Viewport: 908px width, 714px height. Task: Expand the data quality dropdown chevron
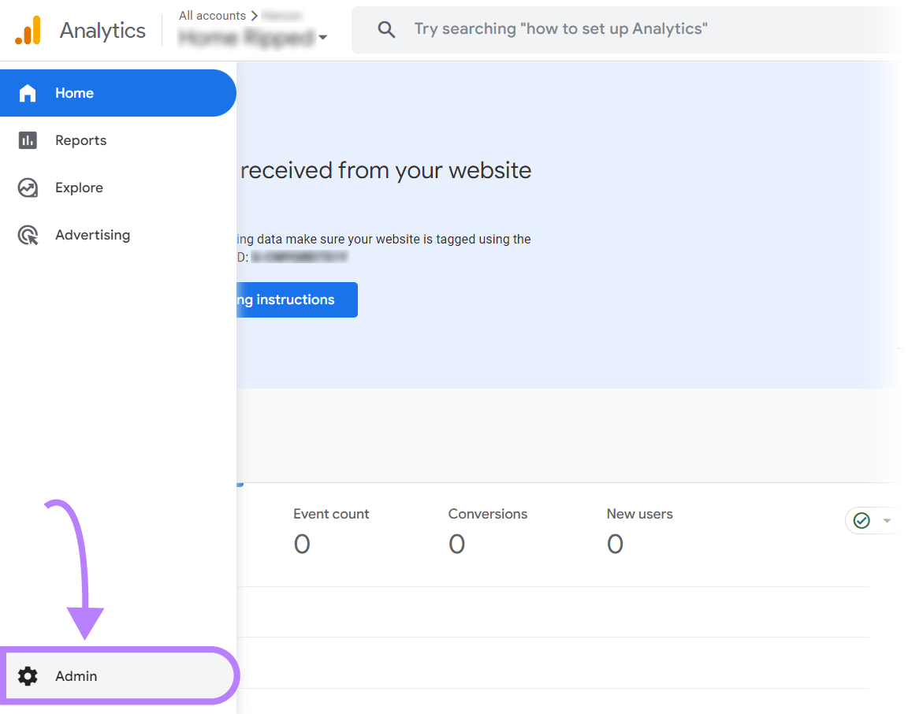888,520
